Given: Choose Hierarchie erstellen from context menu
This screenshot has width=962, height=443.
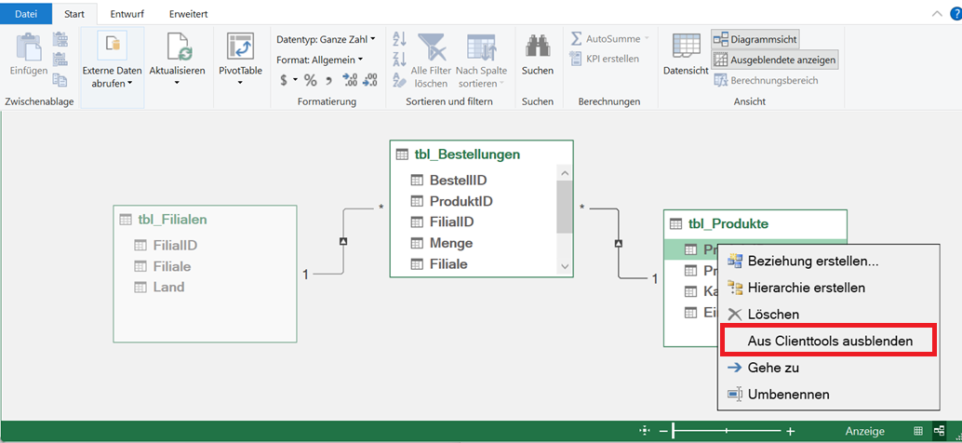Looking at the screenshot, I should coord(828,288).
